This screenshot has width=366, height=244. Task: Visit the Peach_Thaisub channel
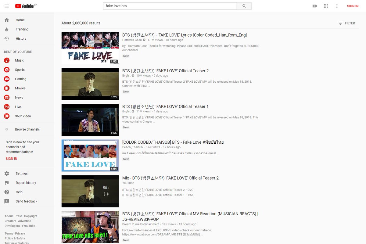[133, 147]
